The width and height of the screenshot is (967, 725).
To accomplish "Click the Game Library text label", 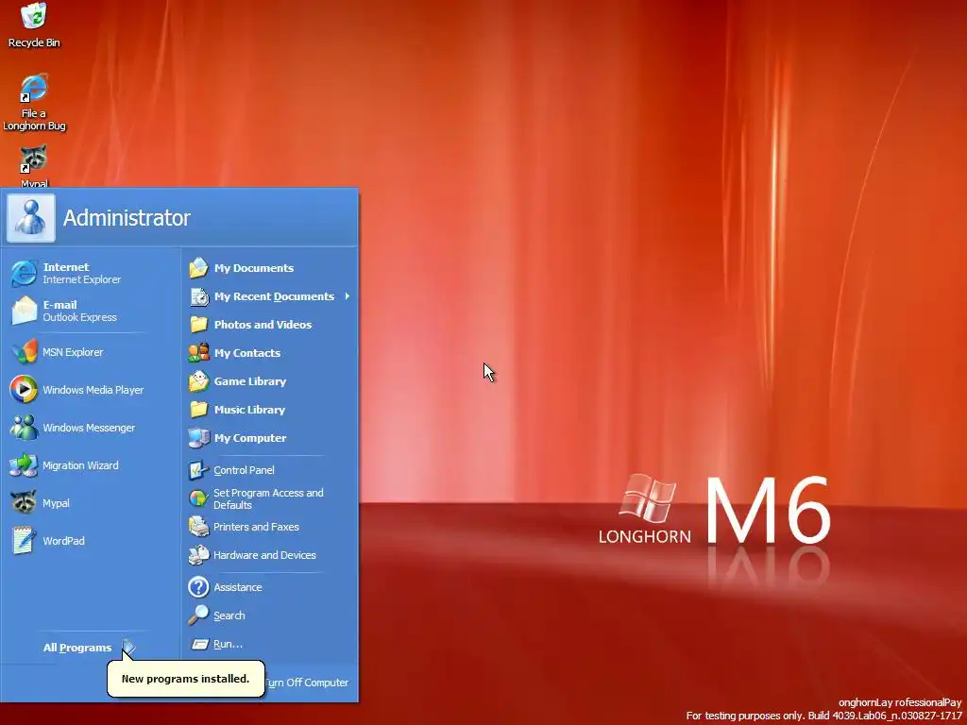I will coord(249,381).
